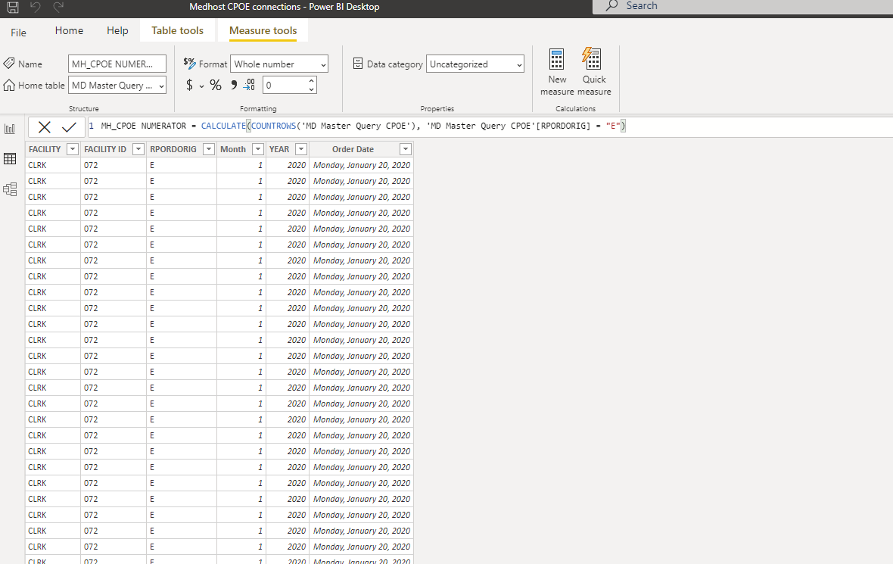Click COUNTROWS function in the formula
The height and width of the screenshot is (564, 893).
273,126
